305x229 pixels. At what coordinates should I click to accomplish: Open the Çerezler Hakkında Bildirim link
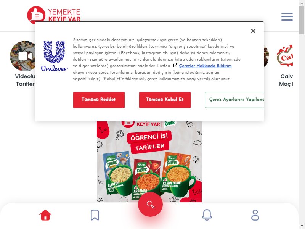click(205, 66)
